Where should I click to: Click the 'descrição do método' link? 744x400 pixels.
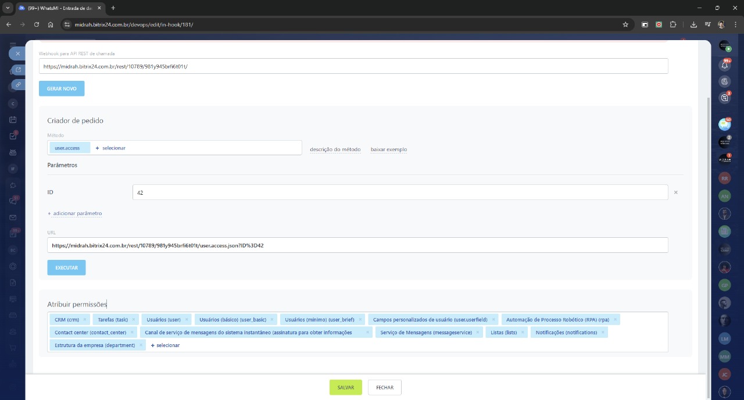335,149
